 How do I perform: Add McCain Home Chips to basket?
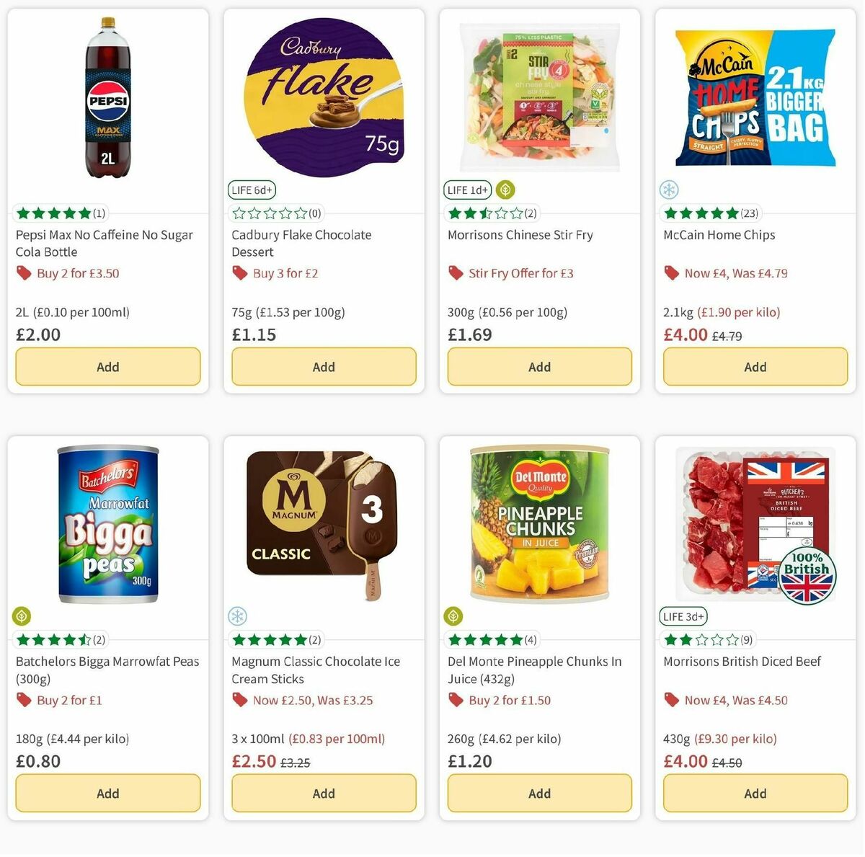pyautogui.click(x=755, y=367)
